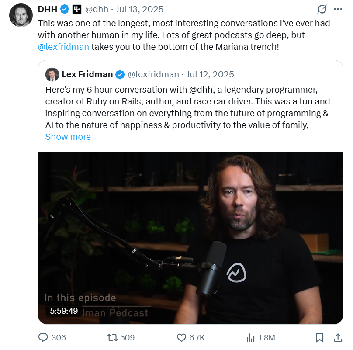
Task: Expand the quoted tweet with Show more
Action: 68,137
